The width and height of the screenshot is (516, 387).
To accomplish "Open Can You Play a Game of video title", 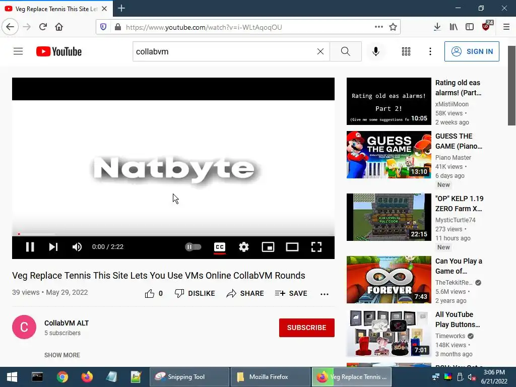I will tap(459, 266).
